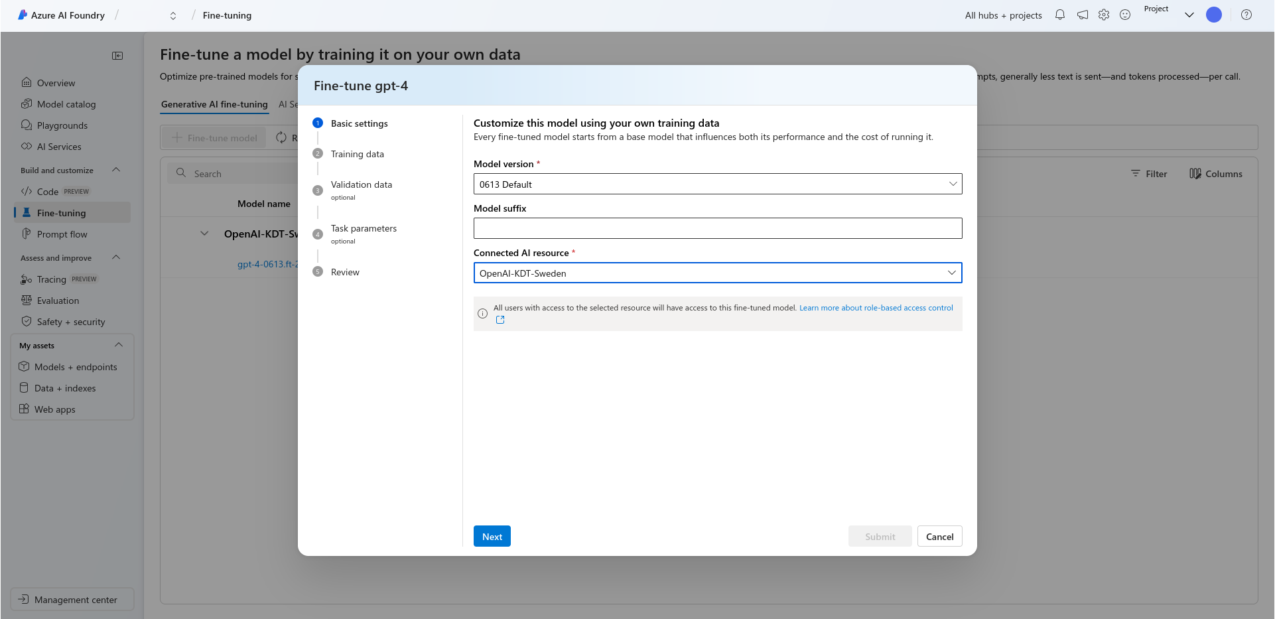Click the Fine-tuning breadcrumb text
Image resolution: width=1275 pixels, height=619 pixels.
pyautogui.click(x=227, y=15)
